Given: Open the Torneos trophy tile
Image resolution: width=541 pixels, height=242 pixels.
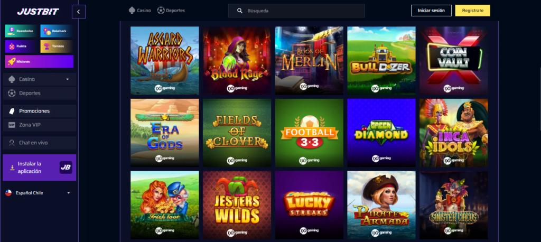Looking at the screenshot, I should (x=57, y=46).
